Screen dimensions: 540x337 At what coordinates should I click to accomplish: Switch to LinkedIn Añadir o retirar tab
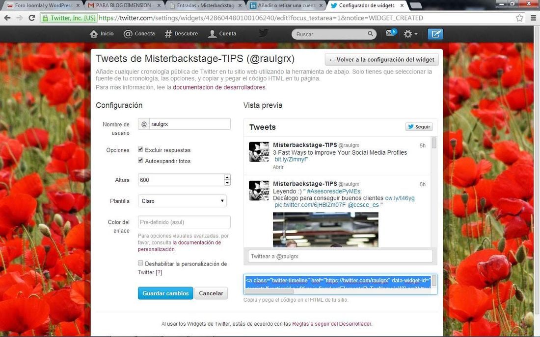coord(287,5)
